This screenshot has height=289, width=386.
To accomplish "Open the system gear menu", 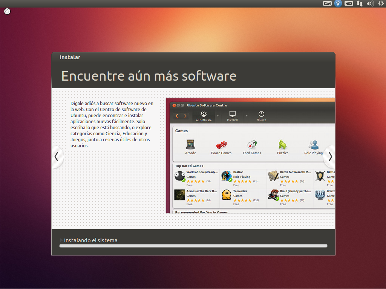I will click(x=381, y=3).
